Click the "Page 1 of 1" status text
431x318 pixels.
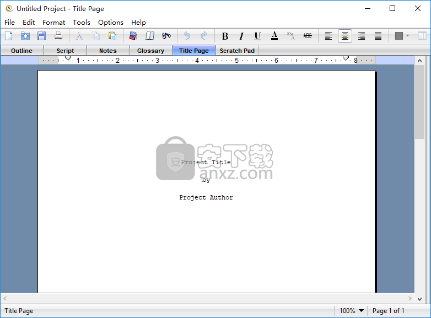388,311
